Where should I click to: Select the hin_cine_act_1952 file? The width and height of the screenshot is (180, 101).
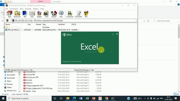[x=32, y=77]
